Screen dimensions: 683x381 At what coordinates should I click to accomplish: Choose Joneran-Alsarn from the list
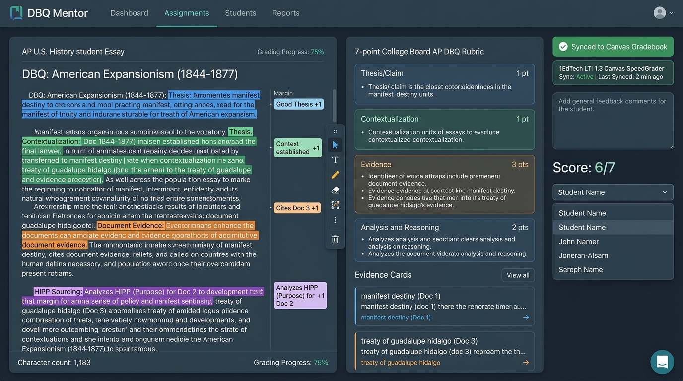click(613, 255)
